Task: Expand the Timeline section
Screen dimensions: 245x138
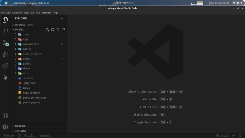Action: click(x=39, y=131)
